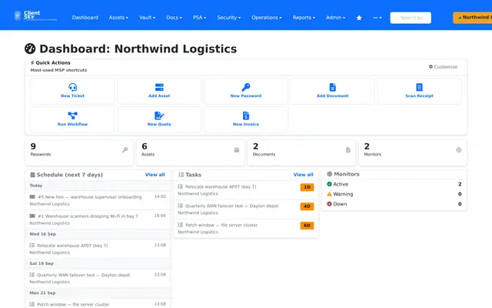Open schedule item #5 New hire onboarding
The width and height of the screenshot is (492, 308).
(98, 200)
